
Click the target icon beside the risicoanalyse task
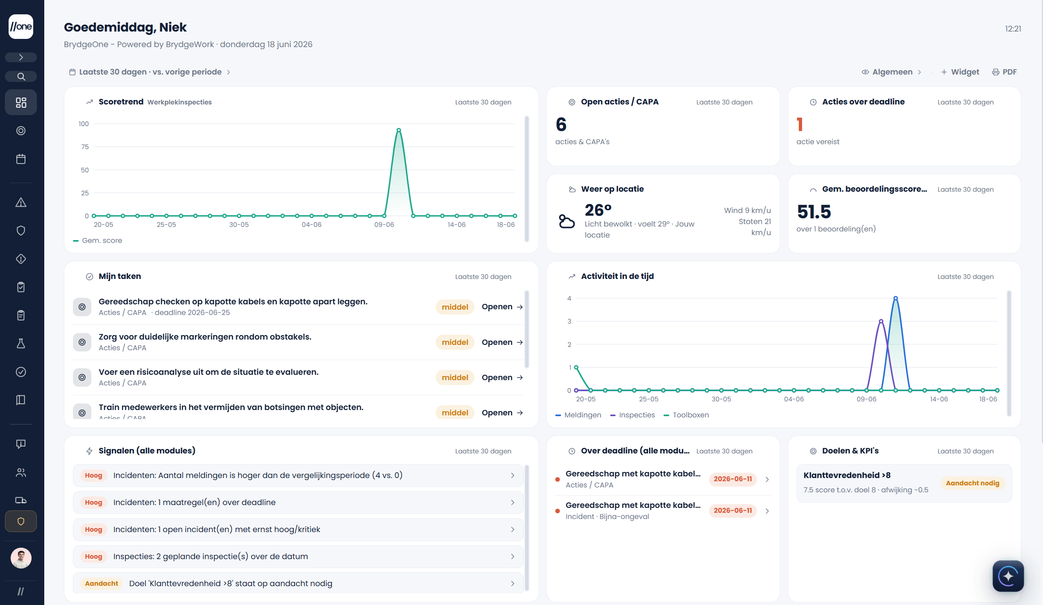[82, 377]
